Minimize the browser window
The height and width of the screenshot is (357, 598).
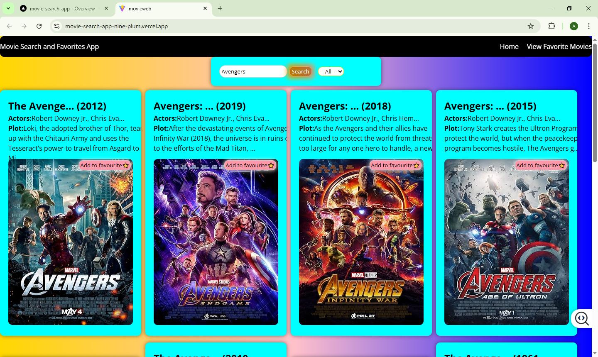pyautogui.click(x=550, y=8)
